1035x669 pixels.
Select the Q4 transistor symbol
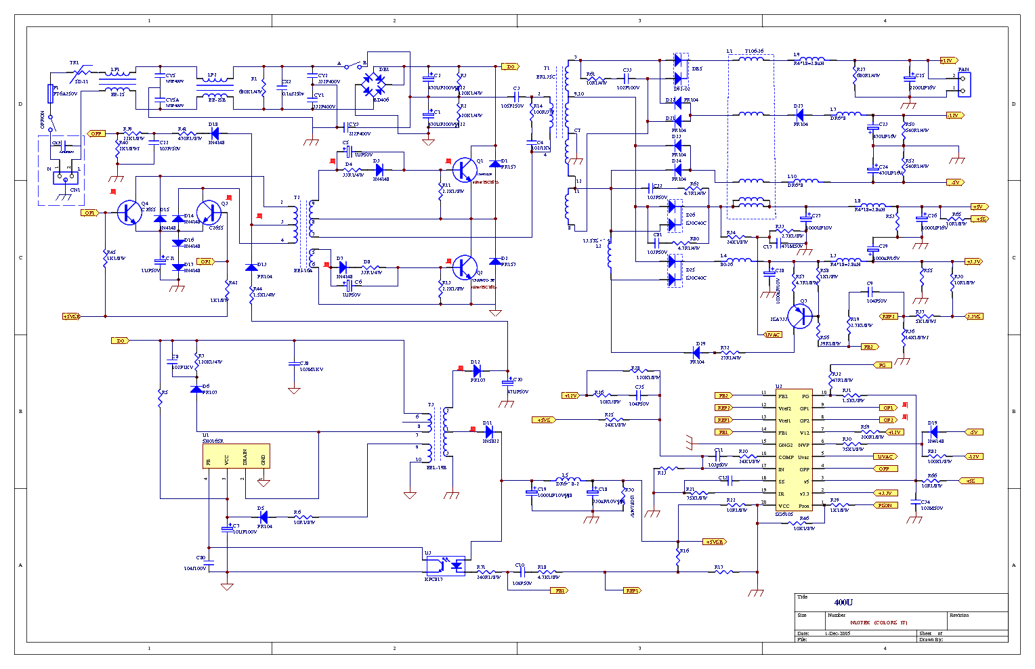129,213
